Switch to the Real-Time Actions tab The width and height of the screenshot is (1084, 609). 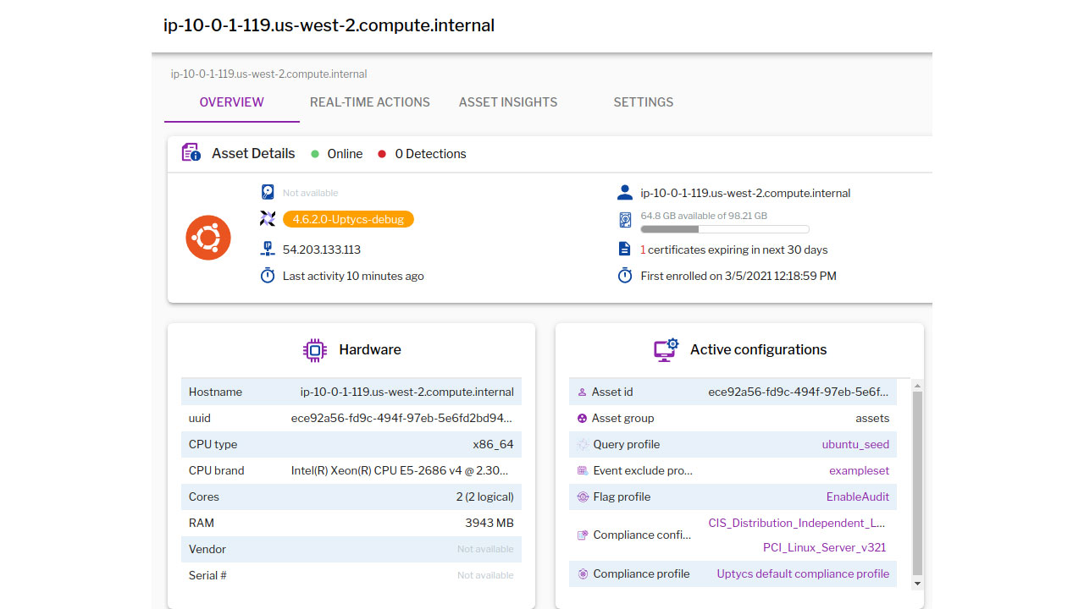(370, 102)
